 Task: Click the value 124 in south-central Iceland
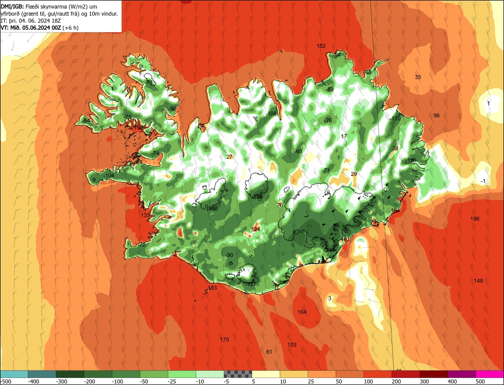[x=256, y=229]
